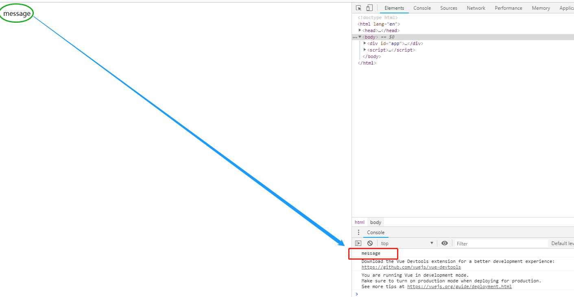Open the vue-devtools GitHub link
Viewport: 574px width, 297px height.
click(411, 267)
